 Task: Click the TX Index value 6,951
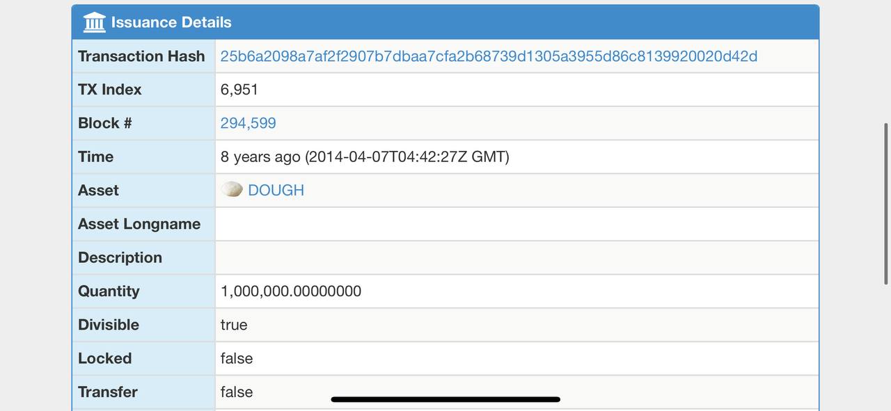[239, 90]
